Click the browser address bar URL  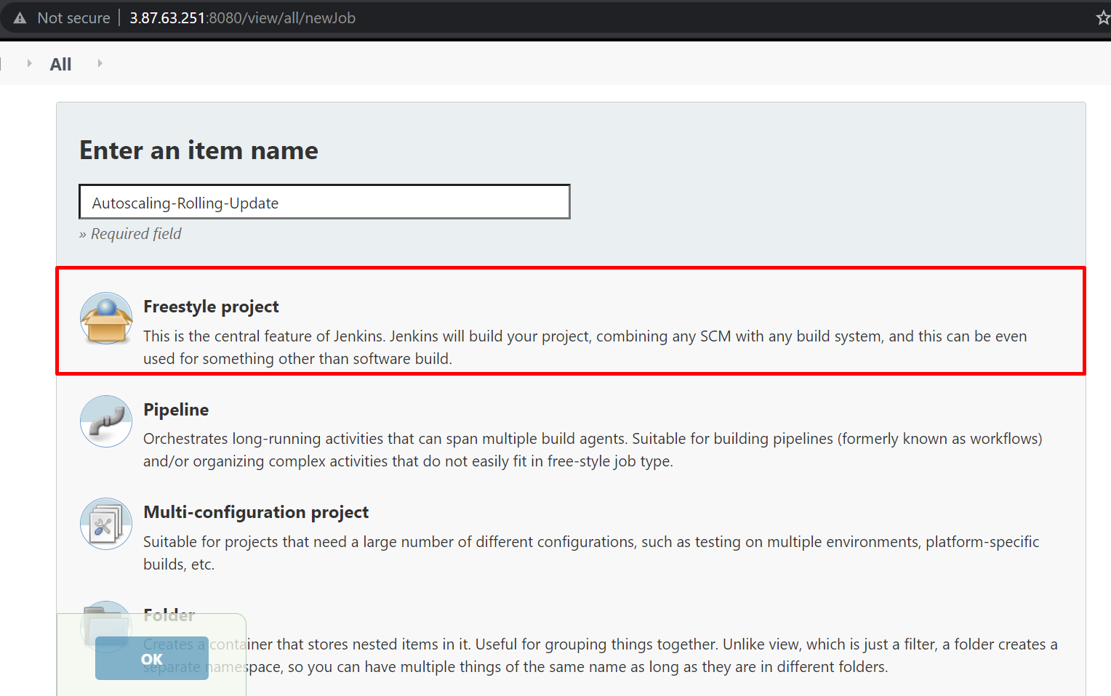pyautogui.click(x=242, y=18)
